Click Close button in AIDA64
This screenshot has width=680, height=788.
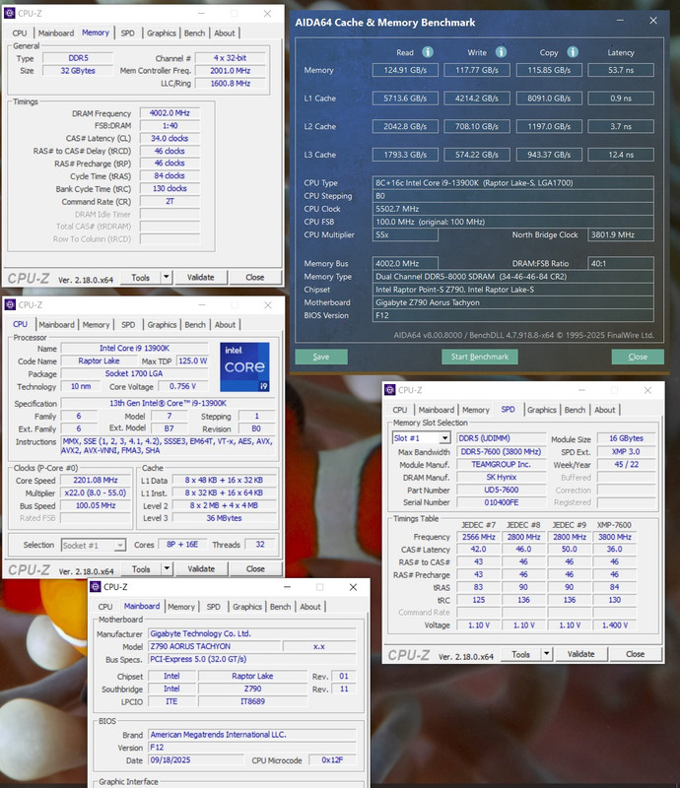point(638,357)
